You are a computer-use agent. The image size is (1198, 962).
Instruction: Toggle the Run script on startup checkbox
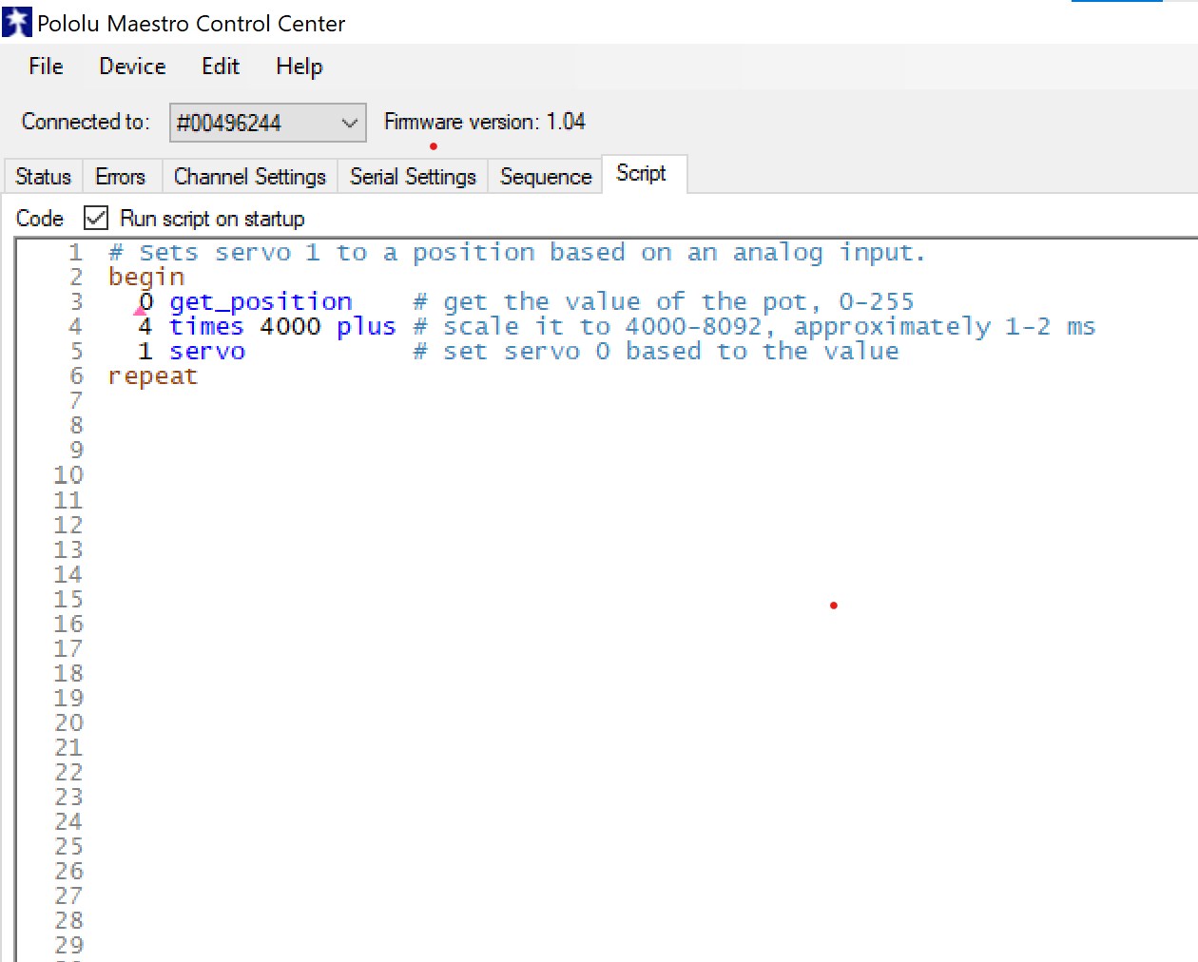pos(96,218)
